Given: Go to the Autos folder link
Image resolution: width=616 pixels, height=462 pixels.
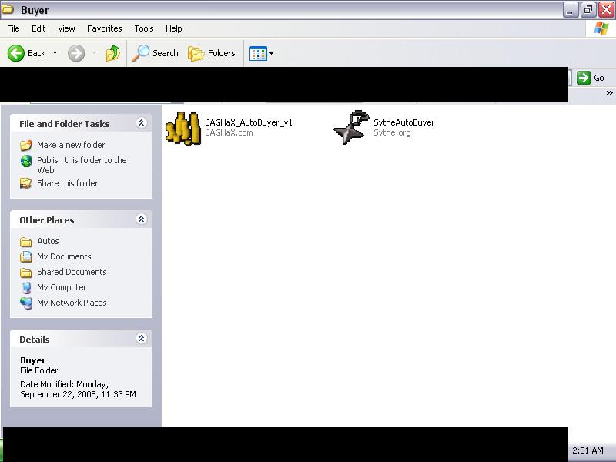Looking at the screenshot, I should tap(48, 241).
